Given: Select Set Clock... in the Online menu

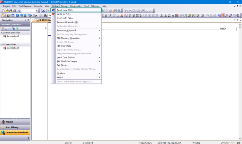Looking at the screenshot, I should pos(76,65).
